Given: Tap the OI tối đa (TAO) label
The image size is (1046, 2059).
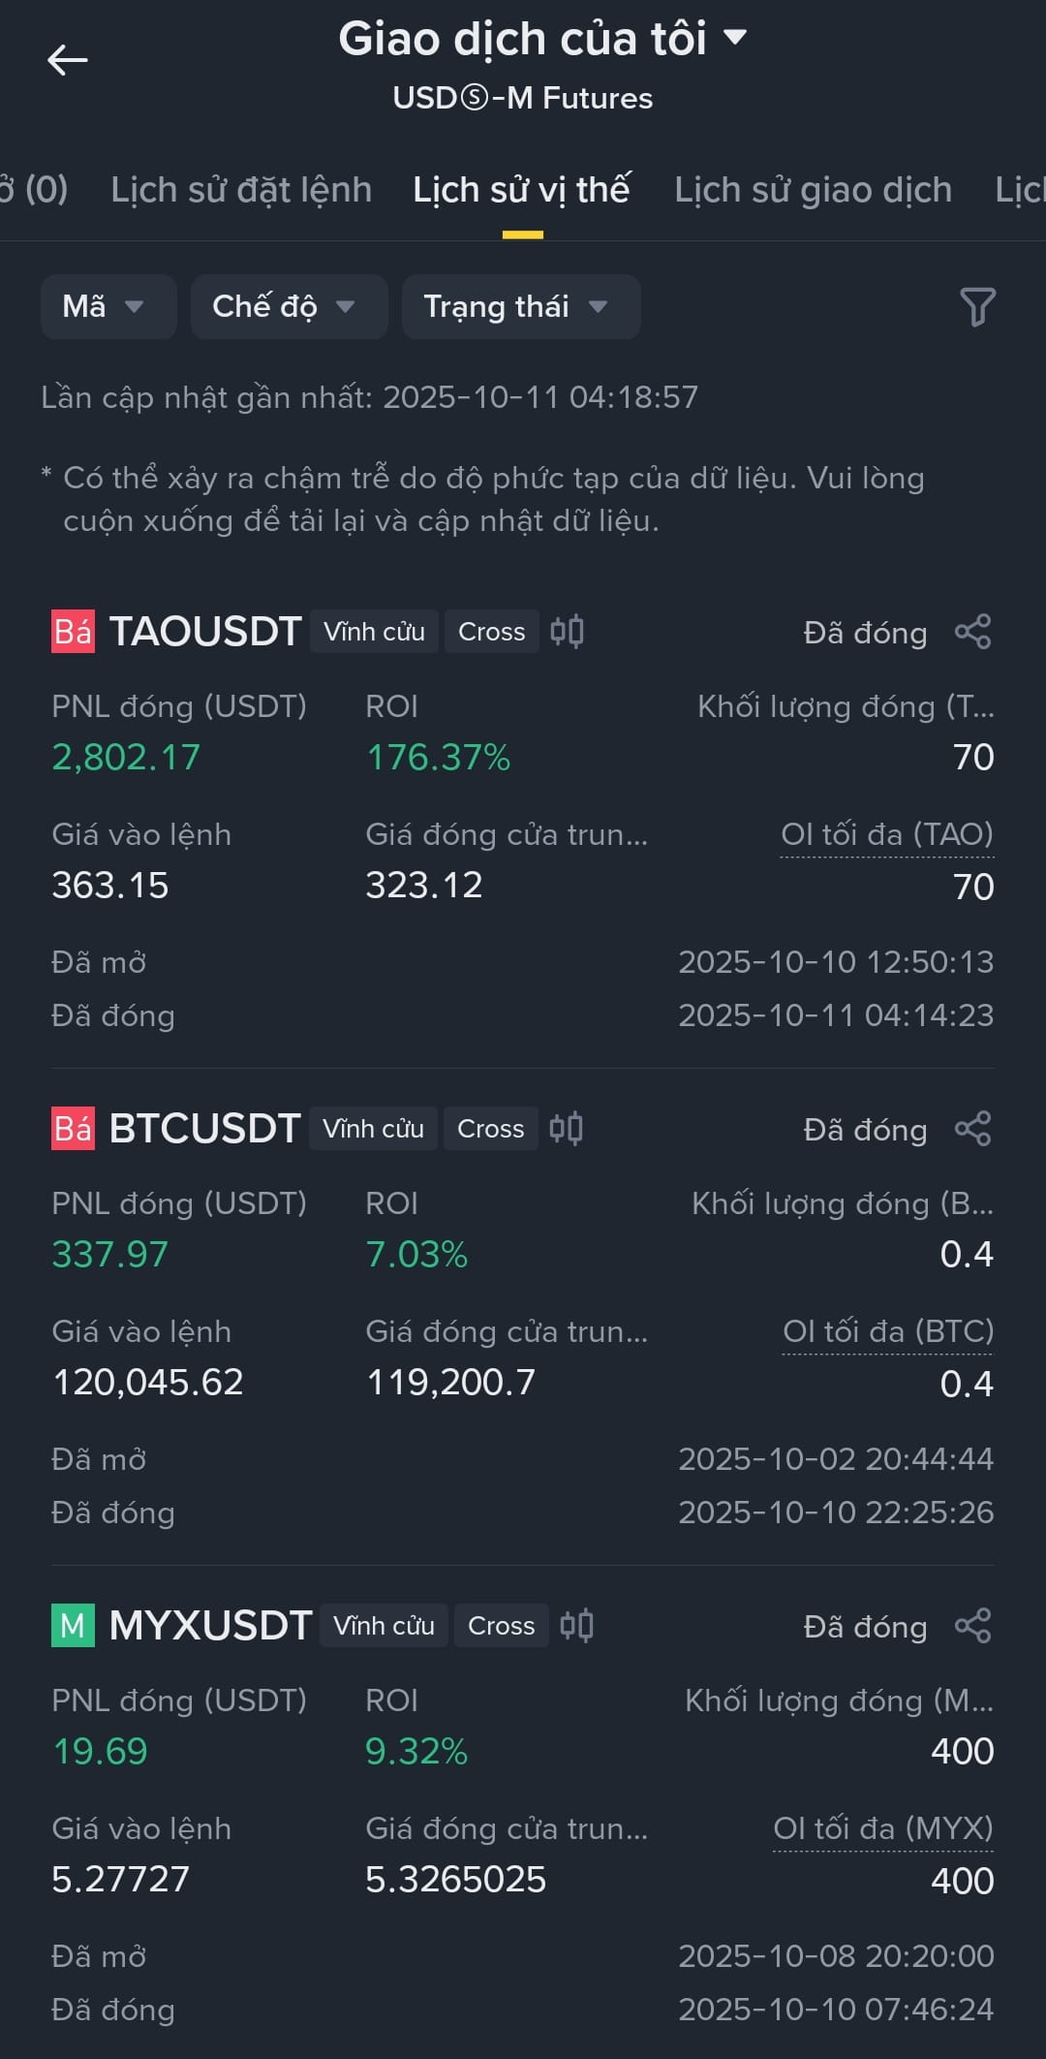Looking at the screenshot, I should (x=887, y=834).
